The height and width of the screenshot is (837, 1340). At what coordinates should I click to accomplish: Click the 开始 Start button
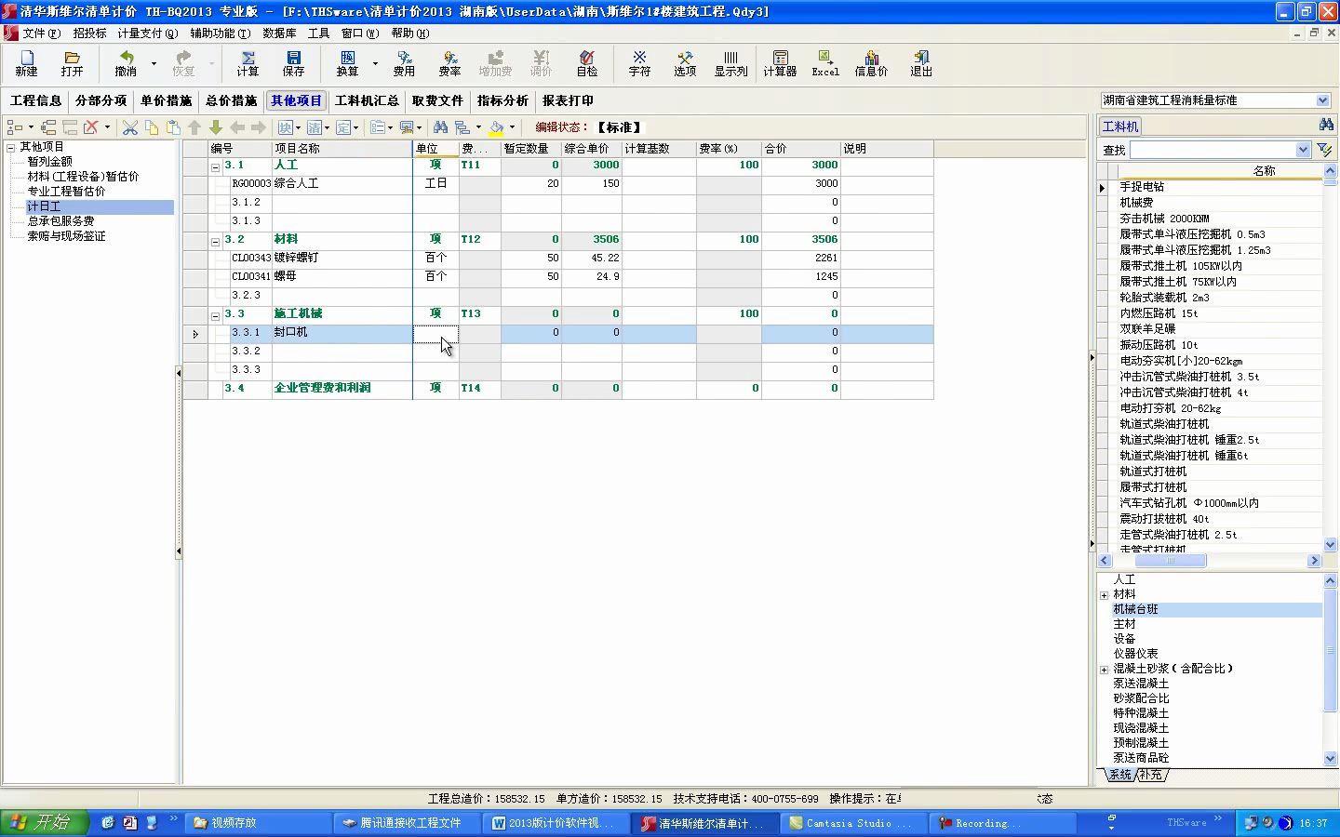pos(45,823)
